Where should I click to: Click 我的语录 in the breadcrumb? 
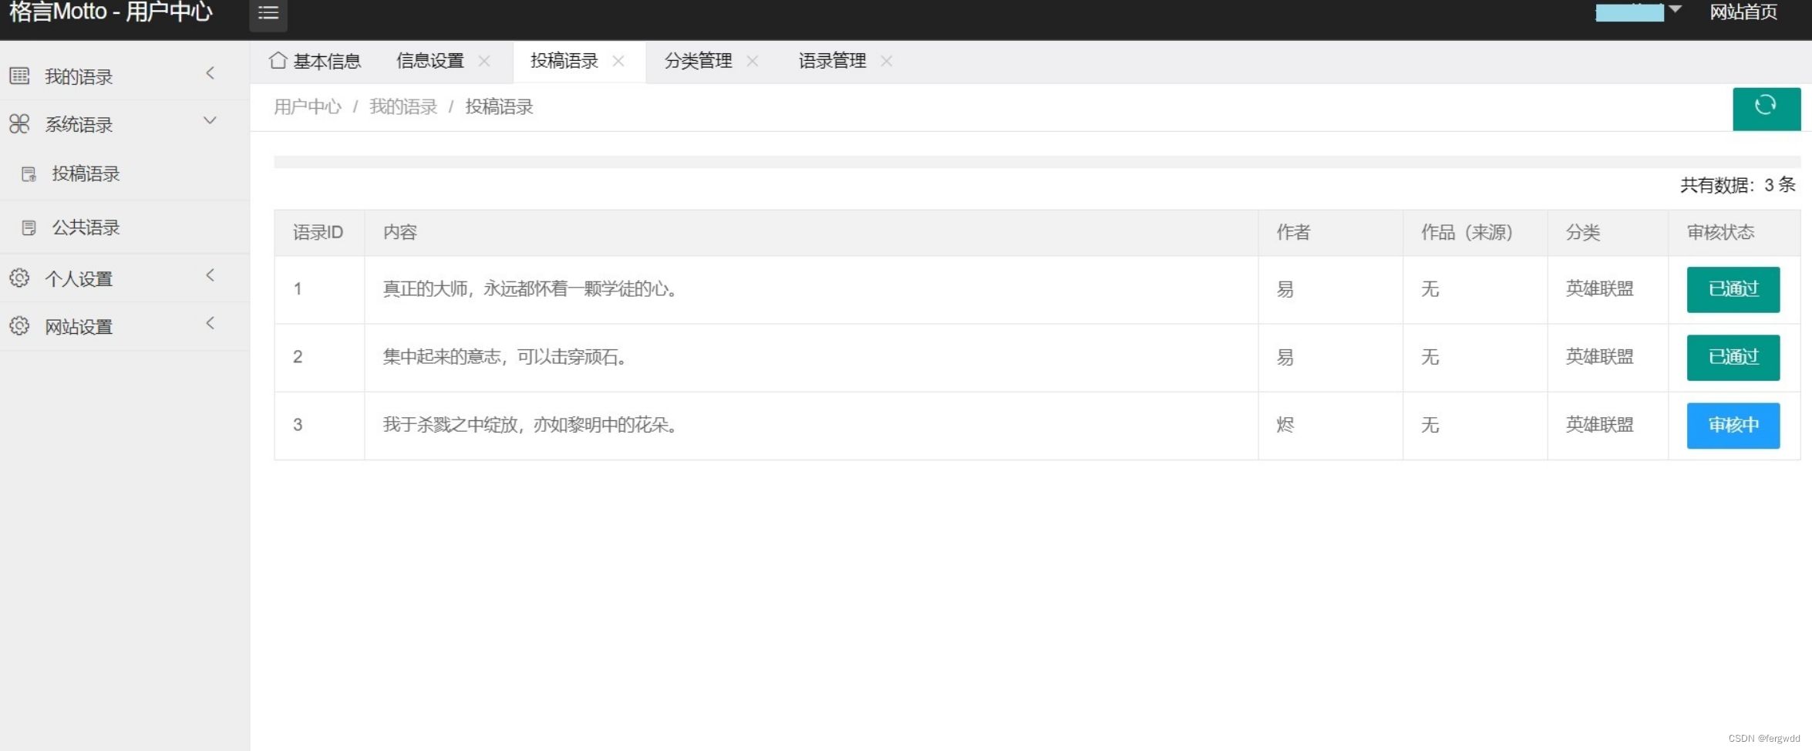tap(402, 107)
